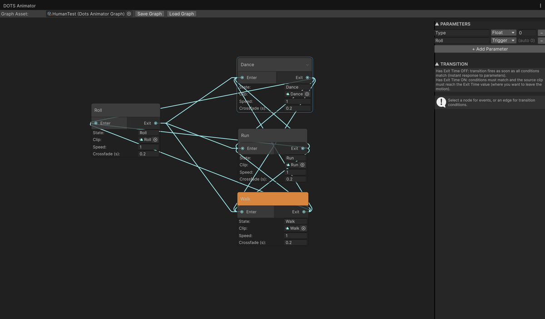Click the Roll node Enter port
Viewport: 545px width, 319px height.
coord(96,123)
